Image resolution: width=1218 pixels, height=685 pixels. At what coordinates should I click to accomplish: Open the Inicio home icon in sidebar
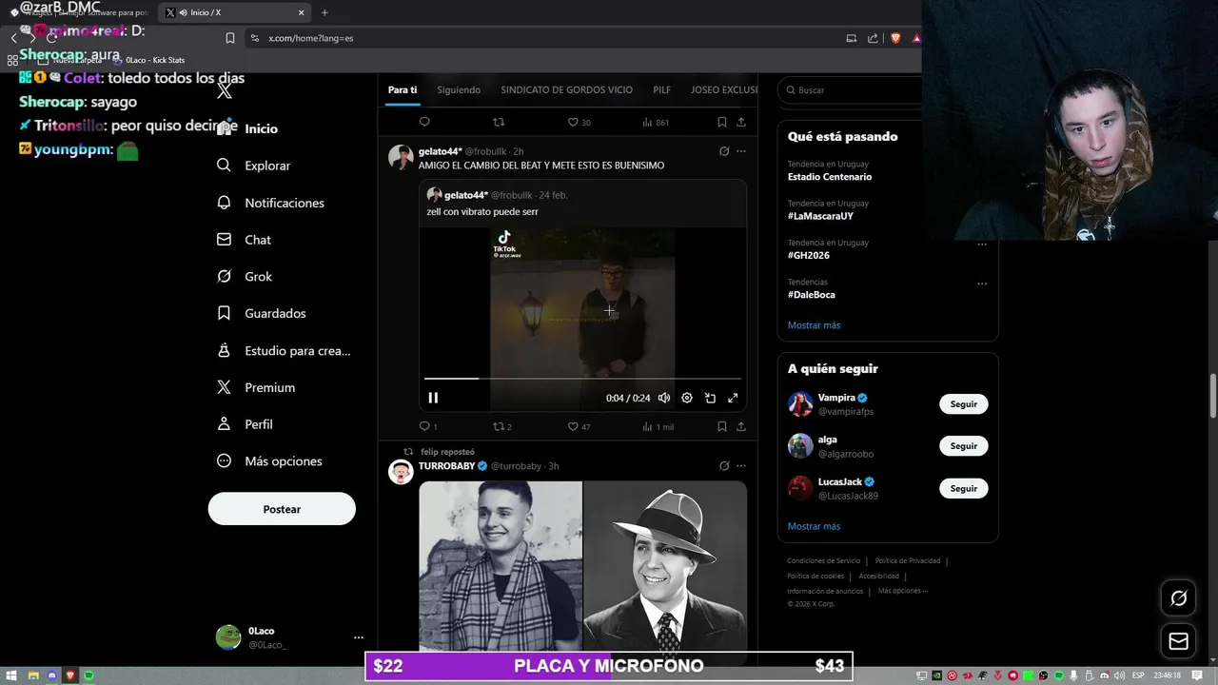coord(225,128)
